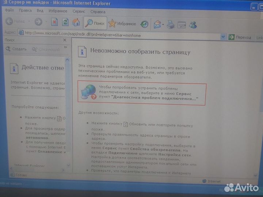Minimize the Internet Explorer window

click(254, 7)
